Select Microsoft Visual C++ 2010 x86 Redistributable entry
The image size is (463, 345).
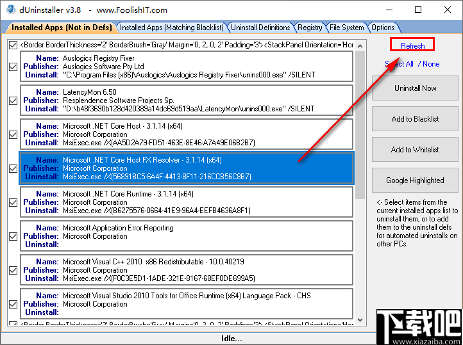coord(187,270)
